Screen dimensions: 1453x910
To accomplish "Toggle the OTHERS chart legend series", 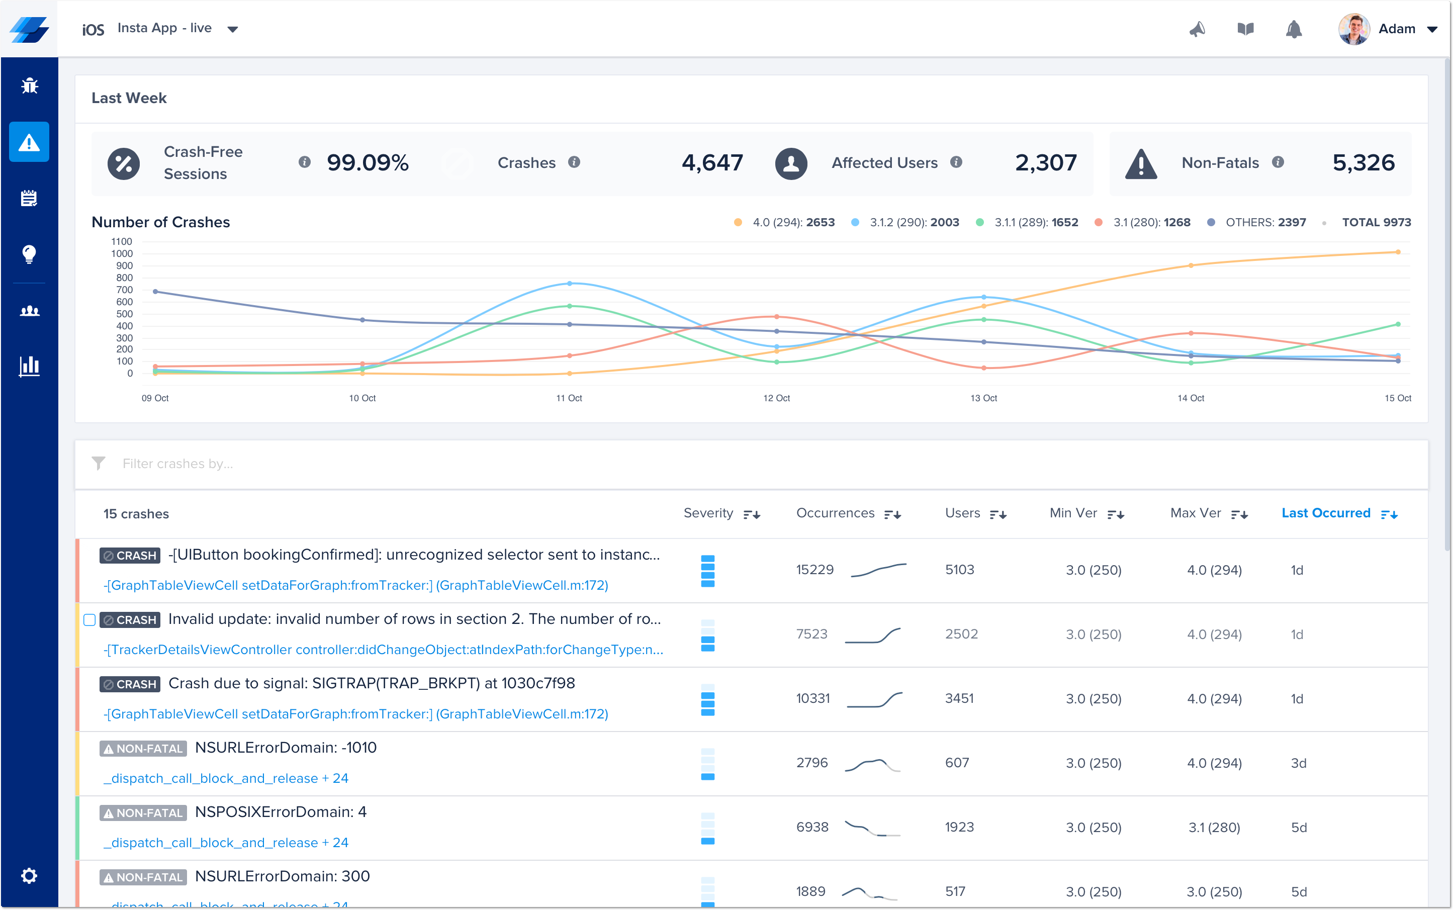I will tap(1264, 223).
